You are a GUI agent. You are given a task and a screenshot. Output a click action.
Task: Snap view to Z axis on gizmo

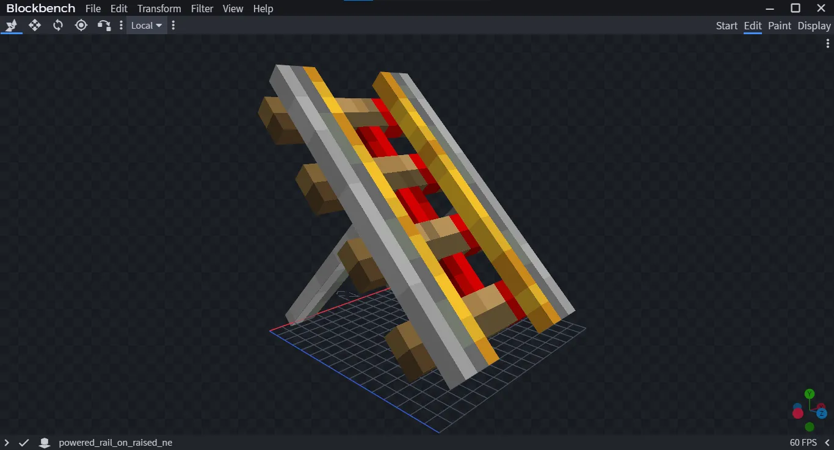click(x=821, y=414)
